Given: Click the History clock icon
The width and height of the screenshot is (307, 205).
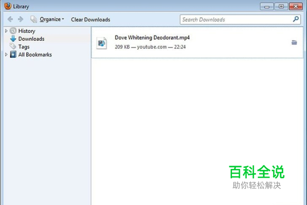Looking at the screenshot, I should 13,31.
